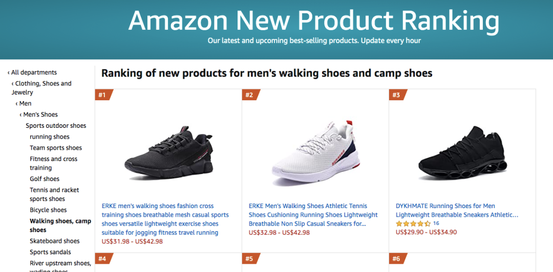
Task: Click the #5 rank badge
Action: 250,259
